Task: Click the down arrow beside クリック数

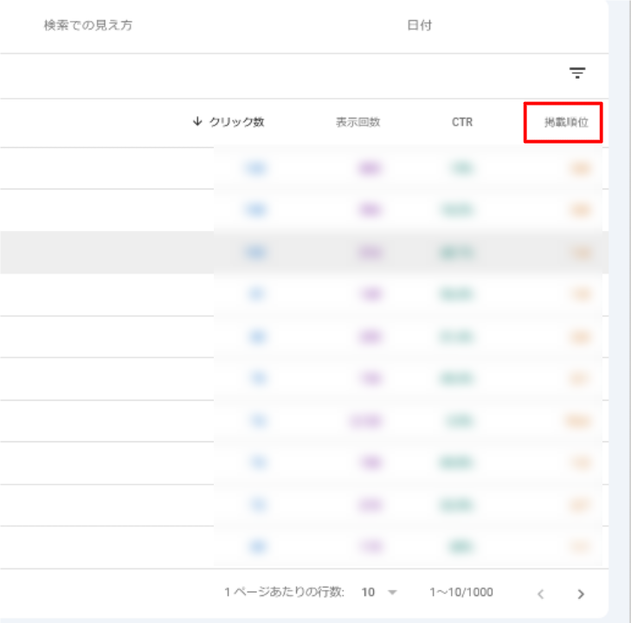Action: 197,122
